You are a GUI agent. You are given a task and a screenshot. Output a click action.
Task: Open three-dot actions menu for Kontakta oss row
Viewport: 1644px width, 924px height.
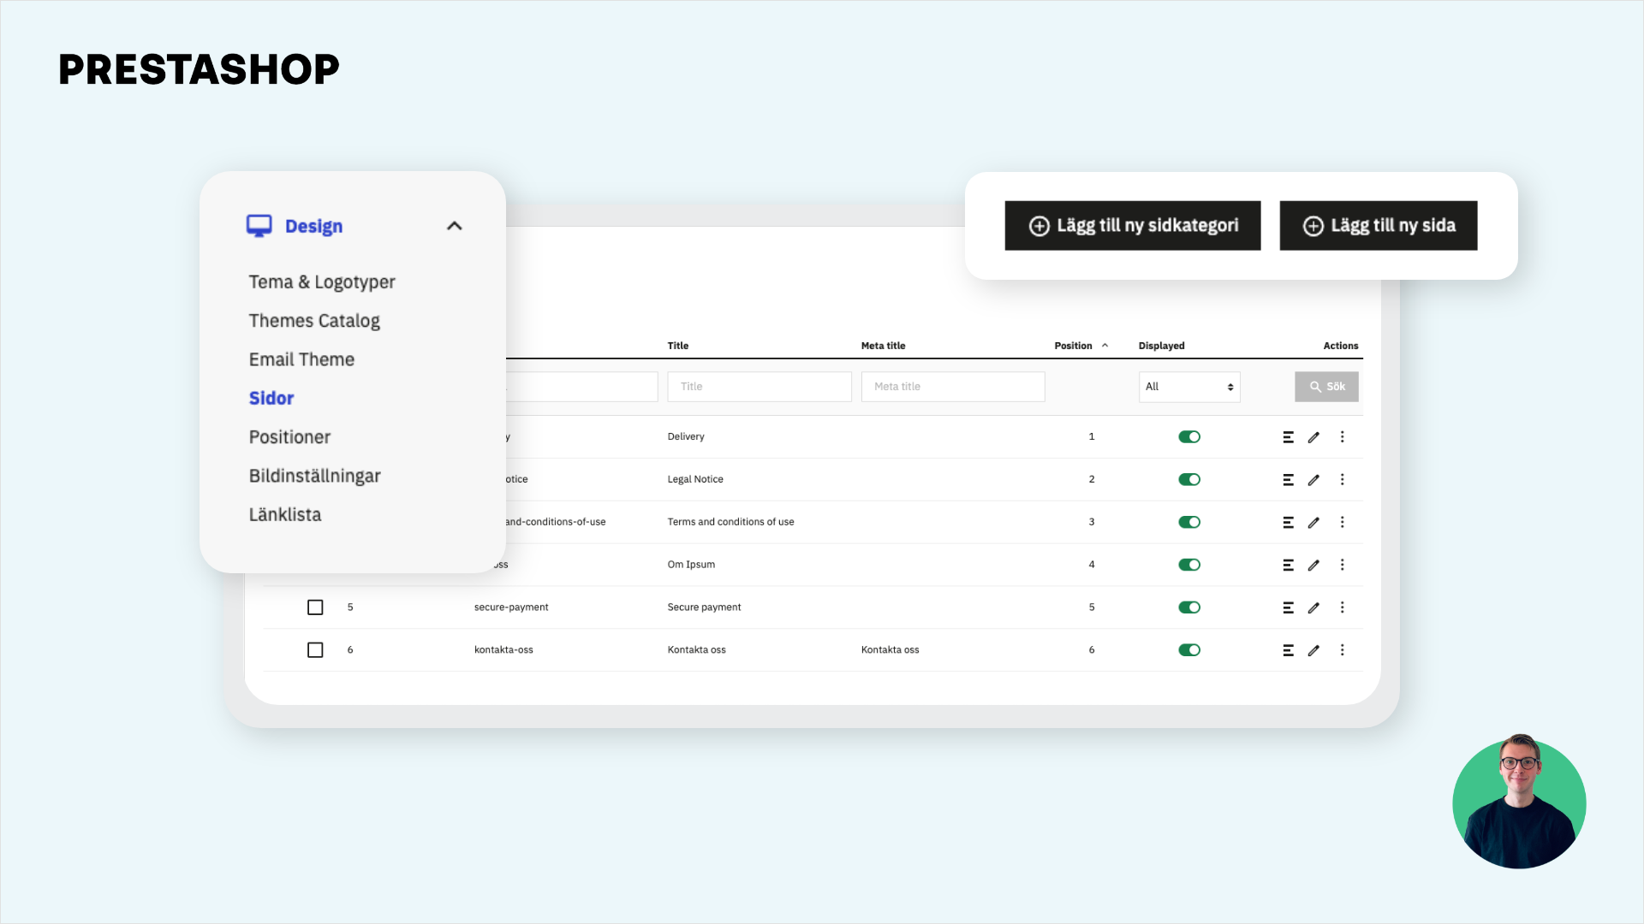tap(1342, 650)
